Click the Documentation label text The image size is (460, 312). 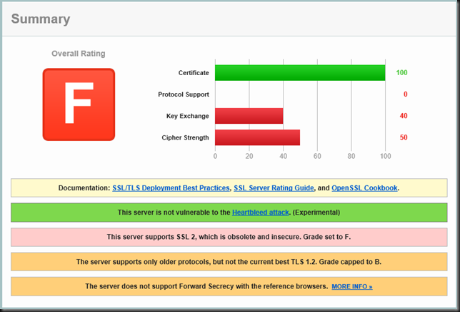[84, 188]
